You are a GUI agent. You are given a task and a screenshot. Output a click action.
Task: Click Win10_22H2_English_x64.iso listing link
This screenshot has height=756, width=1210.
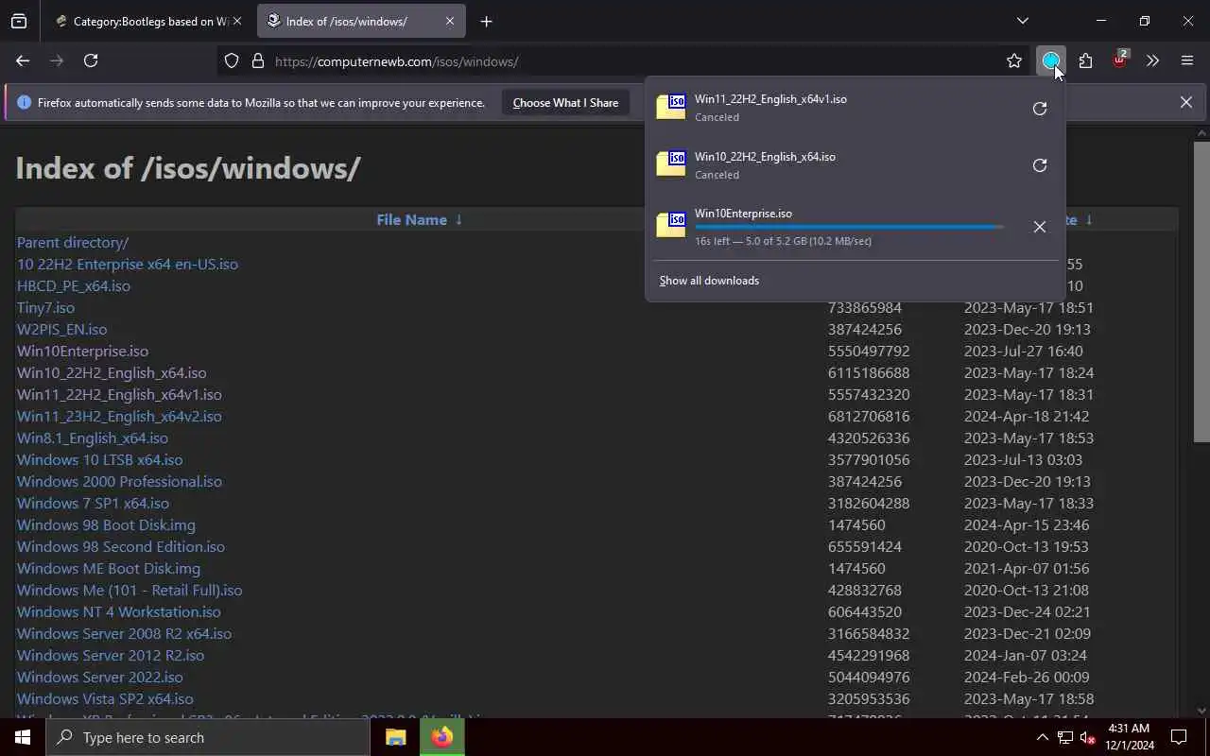point(112,372)
